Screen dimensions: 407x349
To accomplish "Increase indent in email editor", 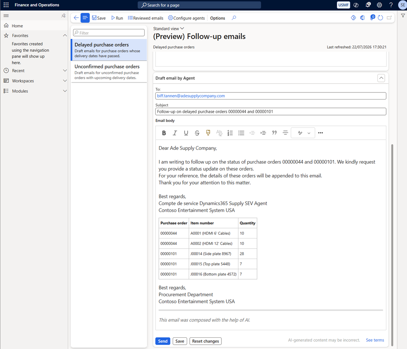I will coord(263,133).
